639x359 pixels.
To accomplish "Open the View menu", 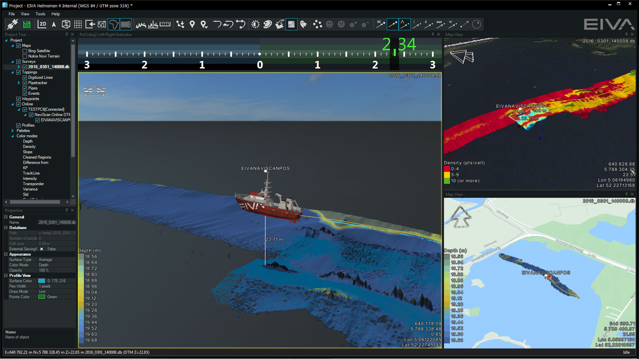I will coord(25,14).
